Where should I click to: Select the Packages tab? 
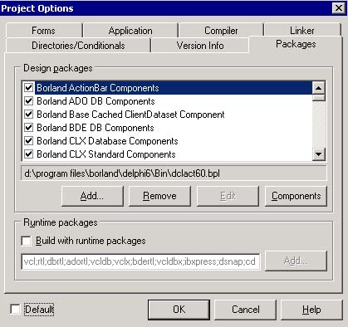tap(296, 44)
